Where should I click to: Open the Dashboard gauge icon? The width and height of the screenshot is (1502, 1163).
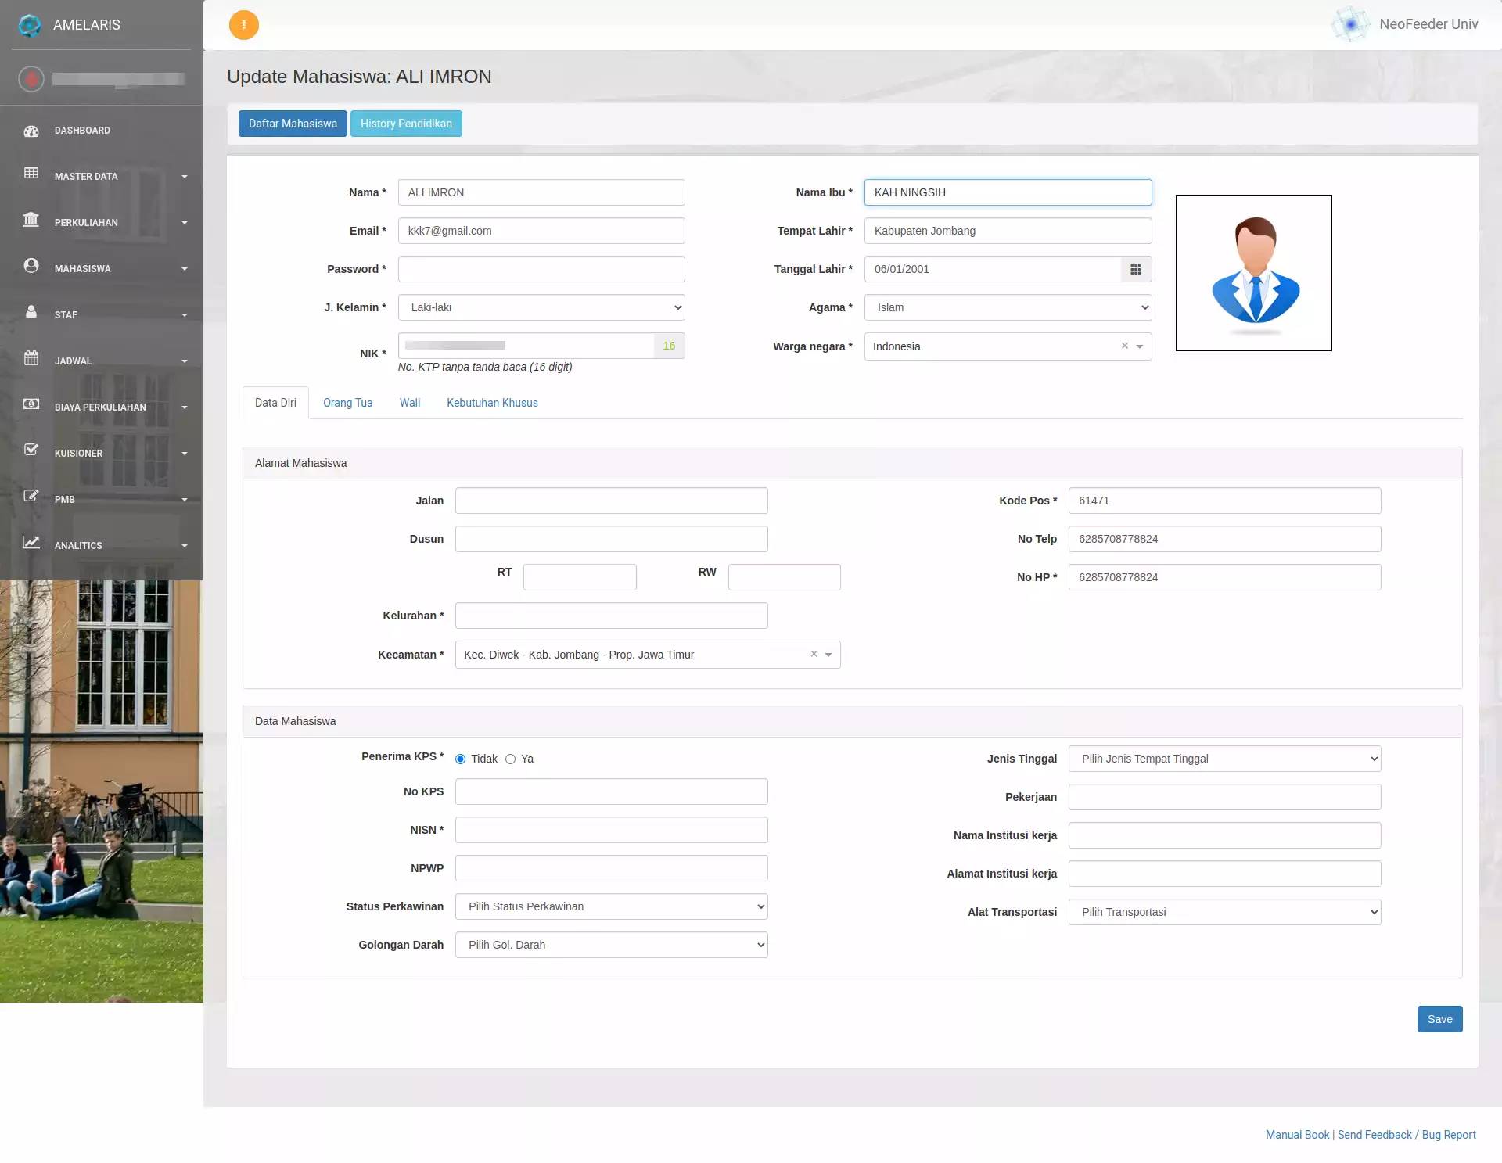click(31, 131)
